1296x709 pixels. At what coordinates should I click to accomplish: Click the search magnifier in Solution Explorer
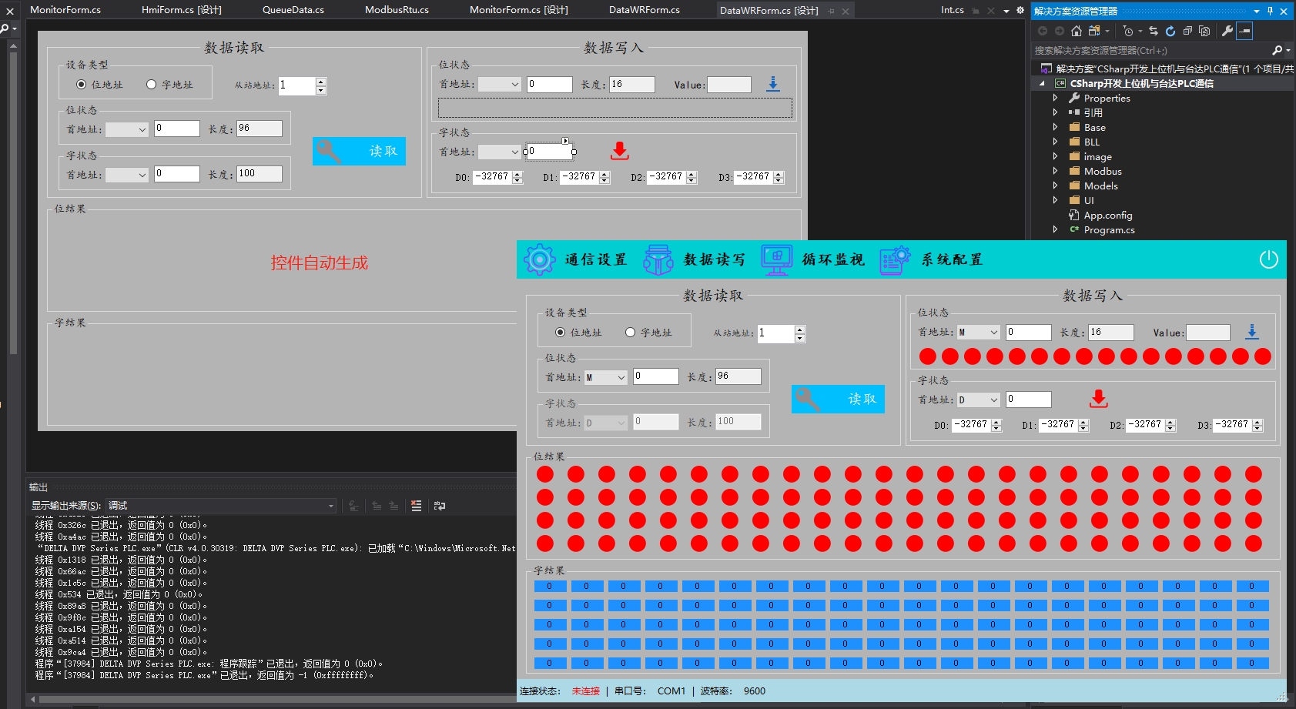(x=1278, y=50)
